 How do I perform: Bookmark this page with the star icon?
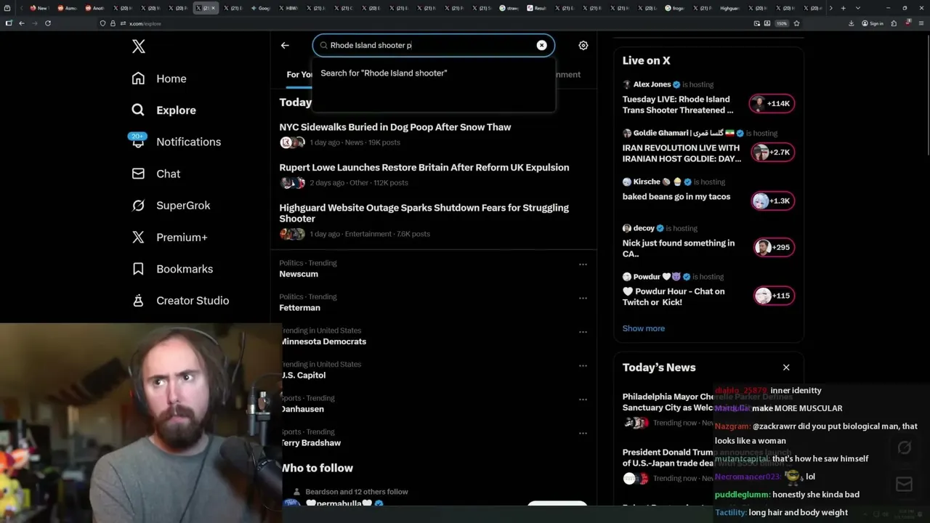(796, 23)
